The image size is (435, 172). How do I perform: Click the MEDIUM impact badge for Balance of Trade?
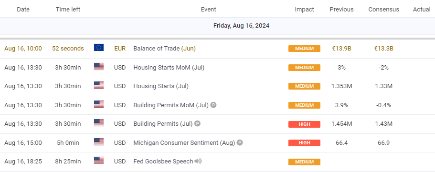[304, 49]
